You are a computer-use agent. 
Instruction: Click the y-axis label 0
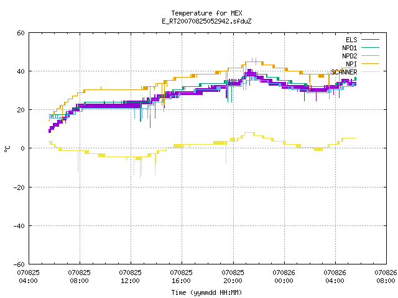23,148
